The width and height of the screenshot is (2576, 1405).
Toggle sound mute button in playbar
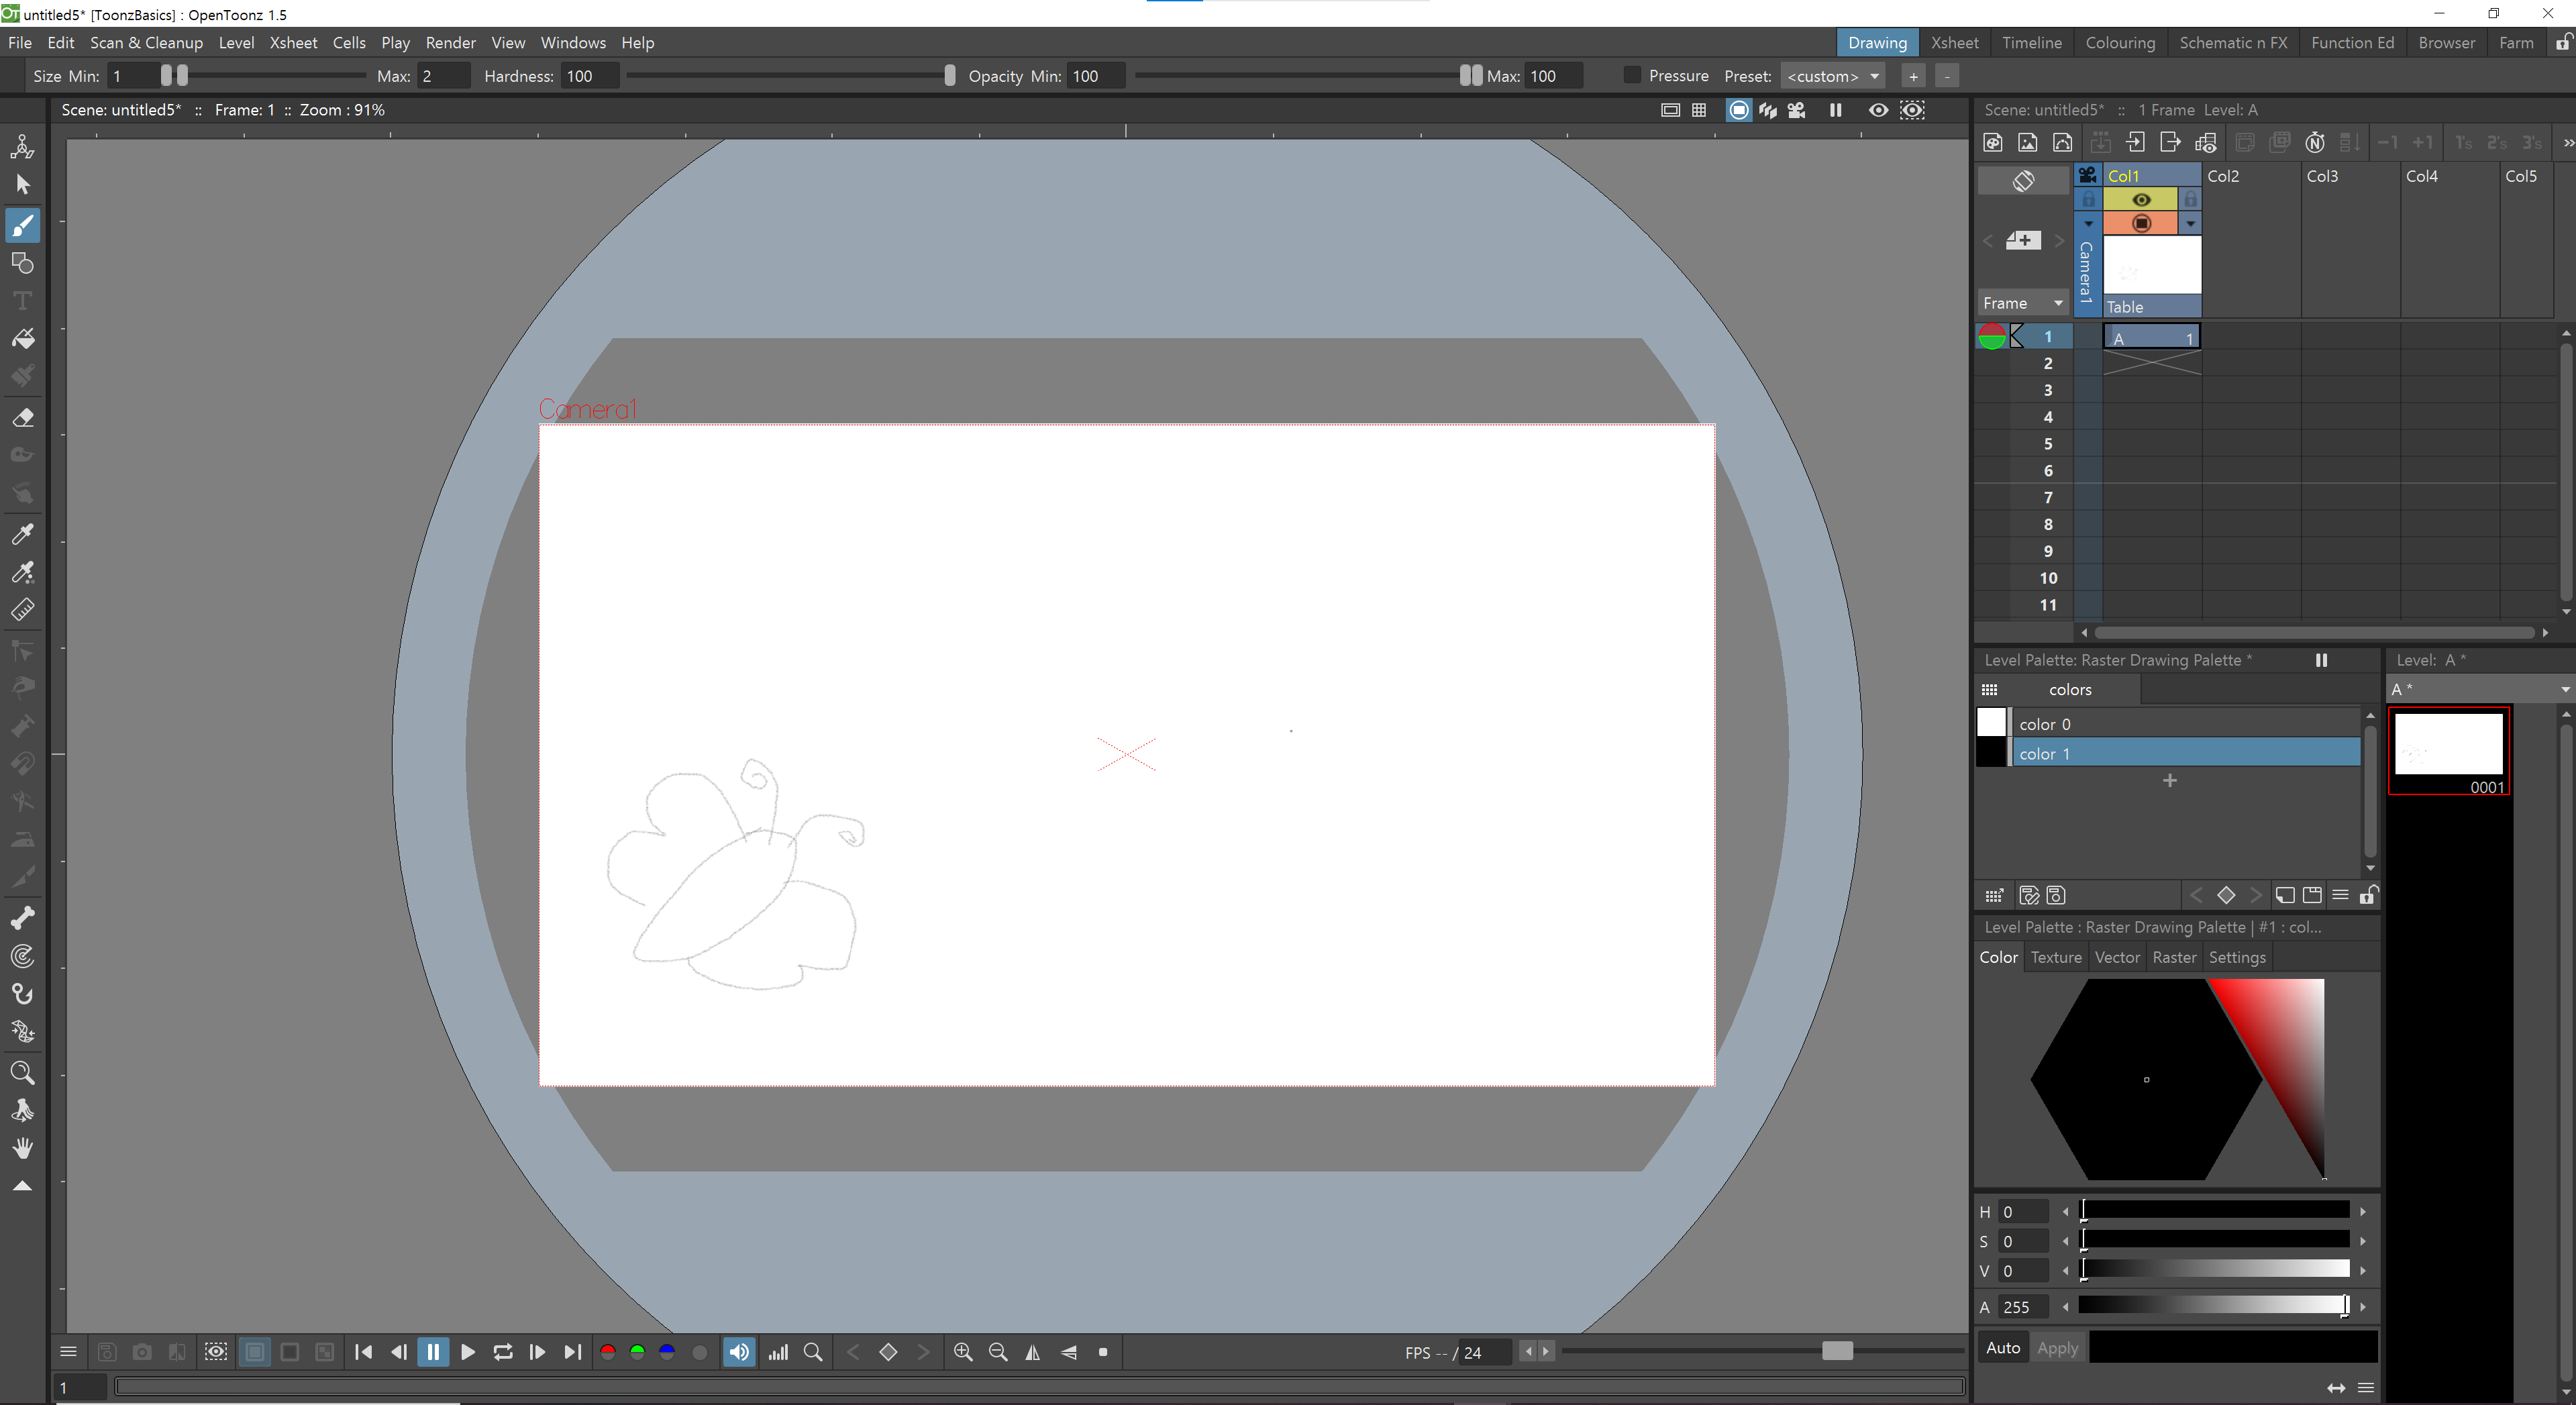pyautogui.click(x=739, y=1352)
